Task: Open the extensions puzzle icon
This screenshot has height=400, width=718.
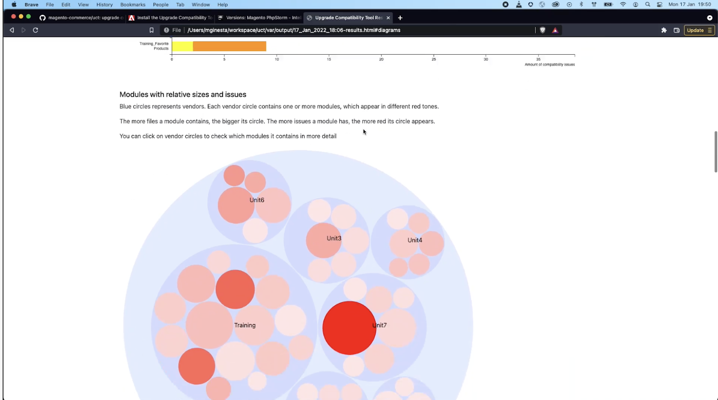Action: tap(664, 30)
